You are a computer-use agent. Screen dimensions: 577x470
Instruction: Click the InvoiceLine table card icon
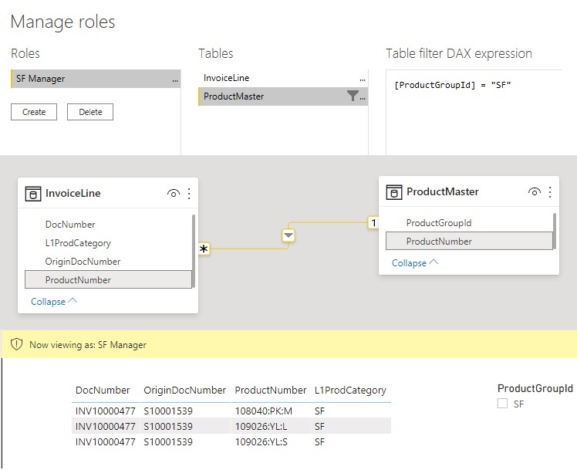[32, 194]
